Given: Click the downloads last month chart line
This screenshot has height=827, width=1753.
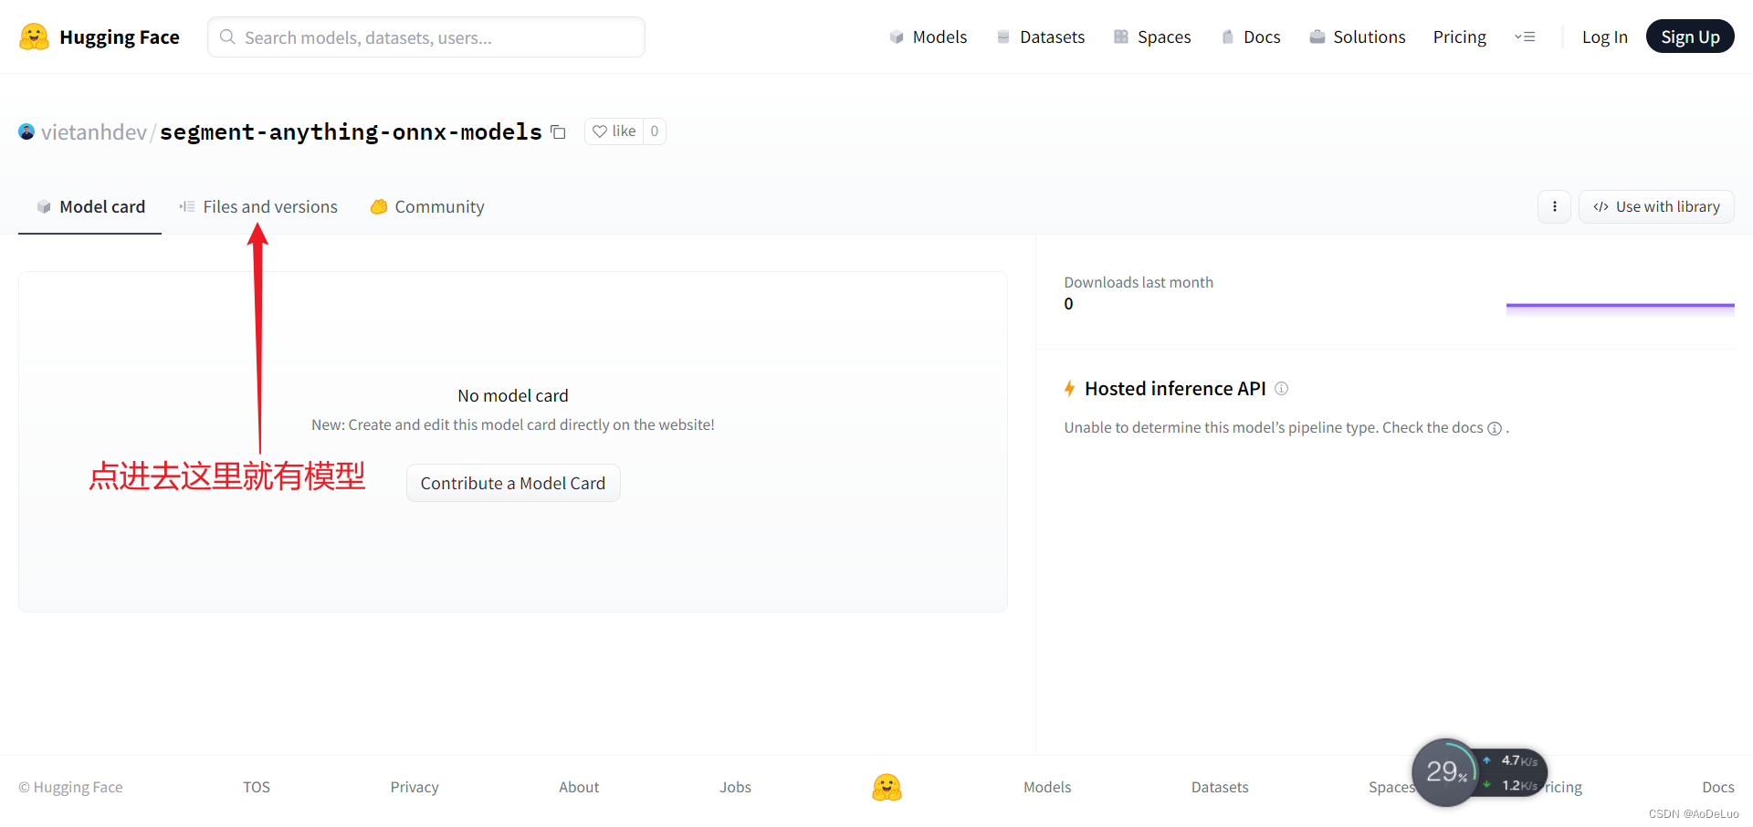Looking at the screenshot, I should (1620, 306).
